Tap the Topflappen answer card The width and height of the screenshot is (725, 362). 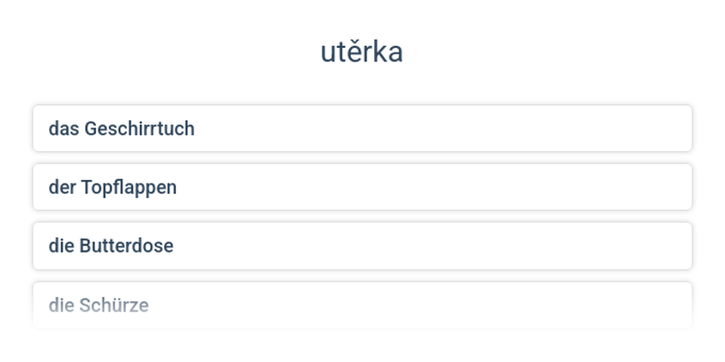pyautogui.click(x=362, y=187)
